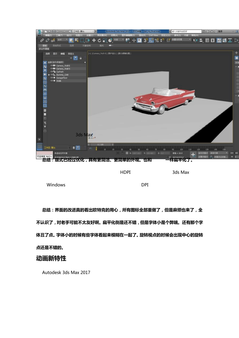Click the Redo arrow icon
239x338 pixels.
click(x=64, y=31)
